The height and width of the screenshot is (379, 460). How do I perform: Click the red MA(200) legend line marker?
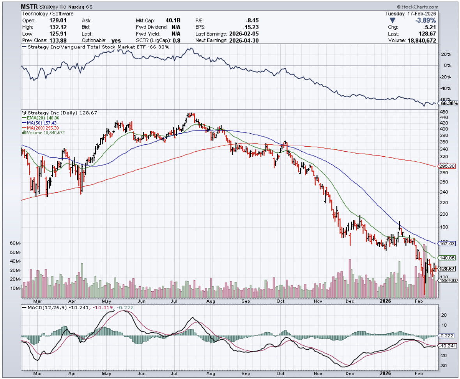point(24,128)
